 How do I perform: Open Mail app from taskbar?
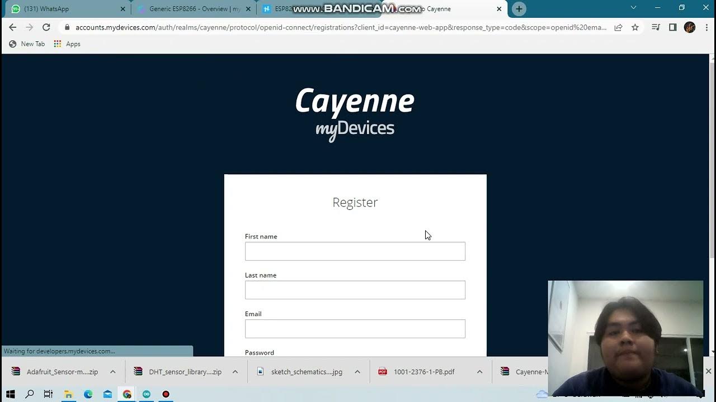pos(107,394)
